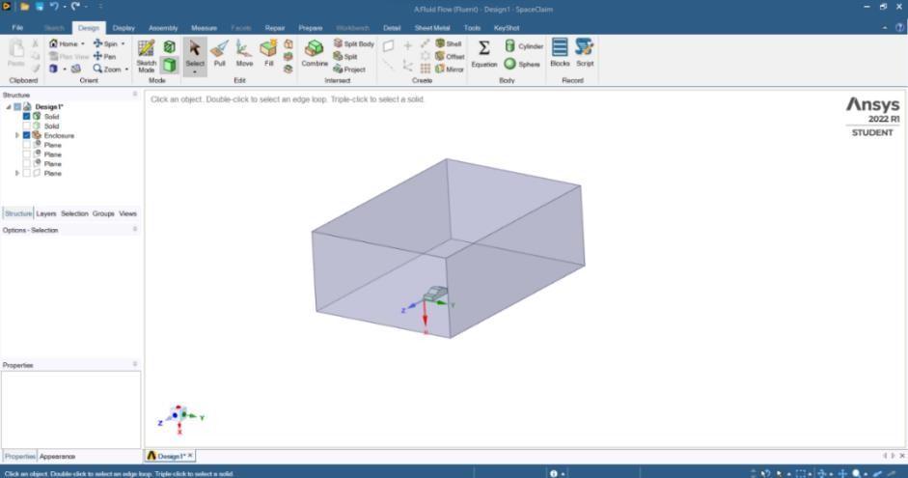Open the Layers panel tab

(x=46, y=213)
